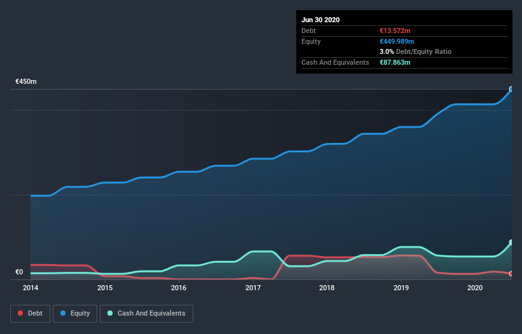Select the Equity endpoint marker at Jun 2020

point(511,89)
